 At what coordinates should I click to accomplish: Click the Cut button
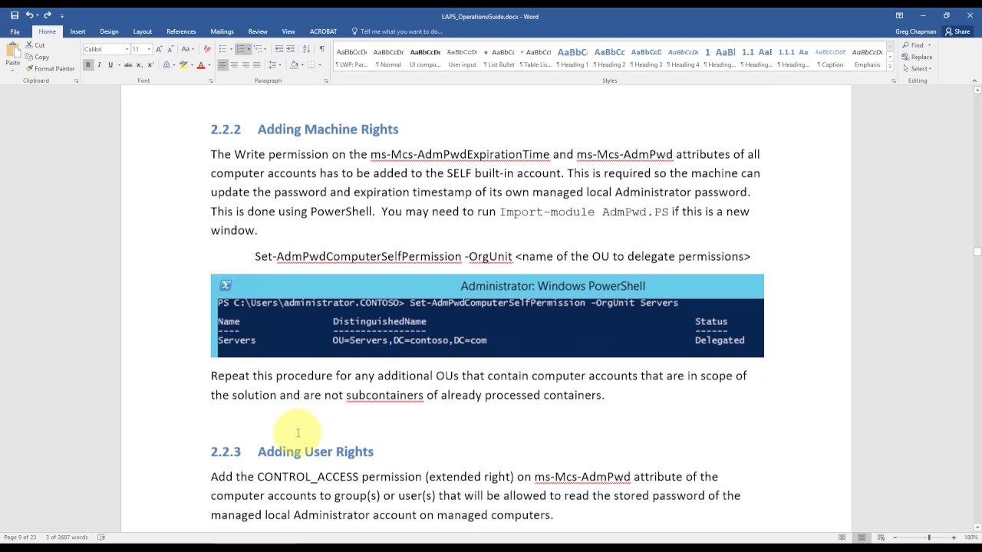click(x=35, y=45)
